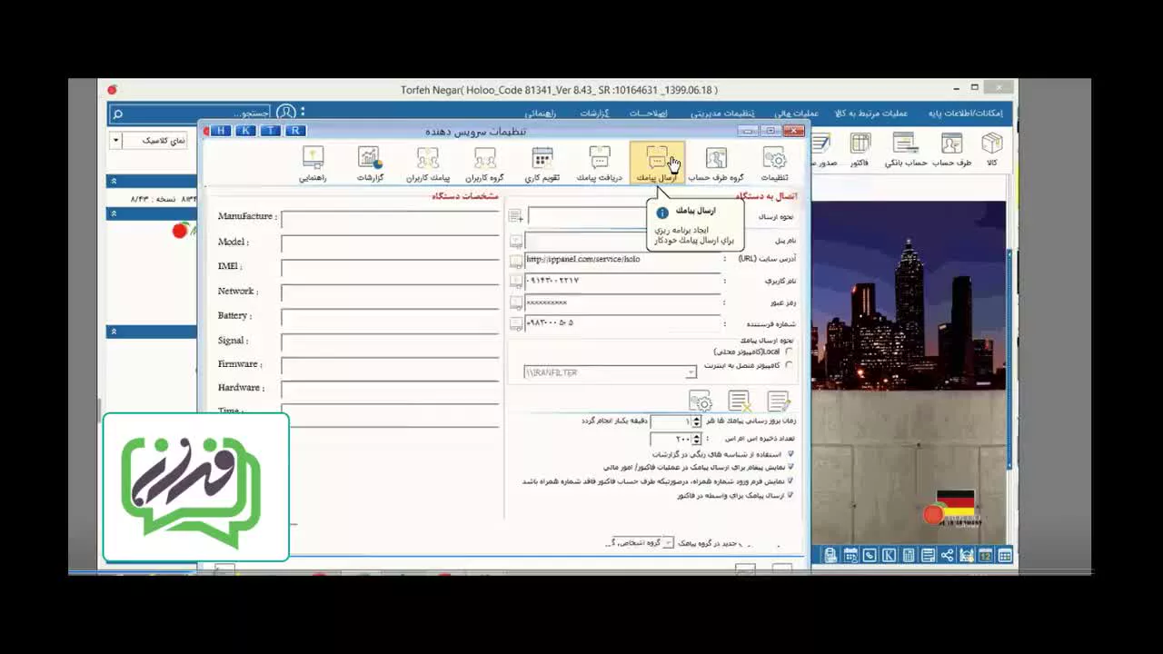The image size is (1163, 654).
Task: Open the تنظیمات settings gear icon
Action: [774, 164]
